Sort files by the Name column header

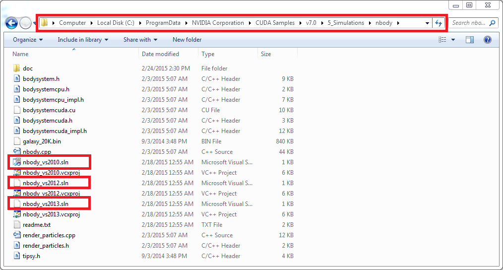coord(20,54)
